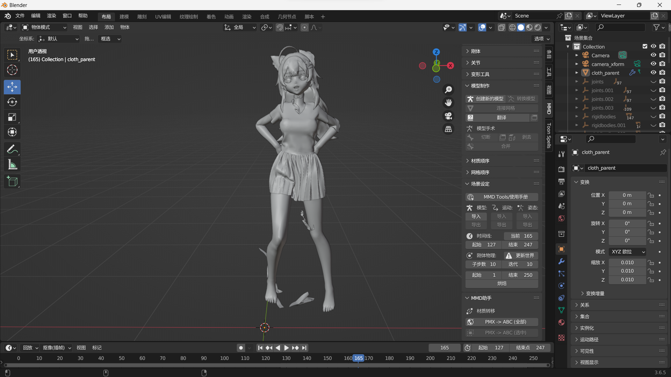Expand the Camera item in the outliner
This screenshot has width=671, height=377.
[x=576, y=55]
